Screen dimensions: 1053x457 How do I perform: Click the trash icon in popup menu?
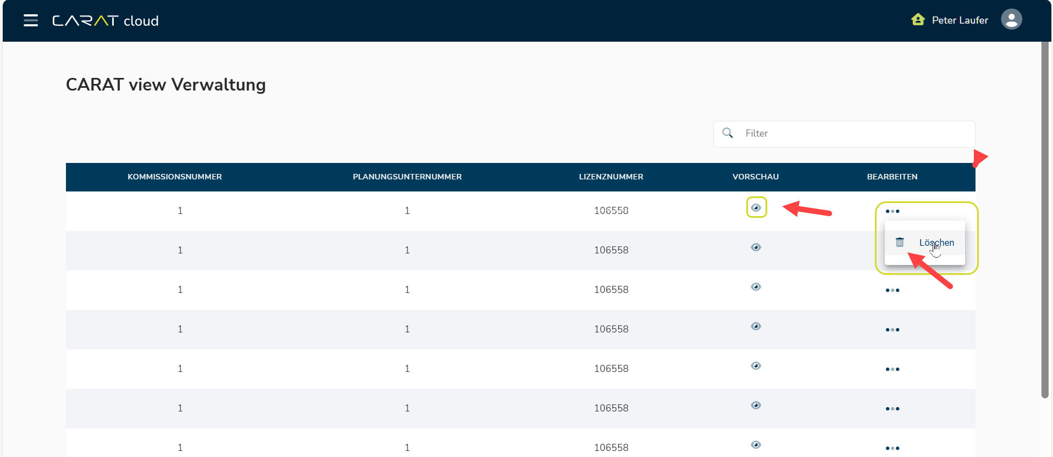(900, 242)
